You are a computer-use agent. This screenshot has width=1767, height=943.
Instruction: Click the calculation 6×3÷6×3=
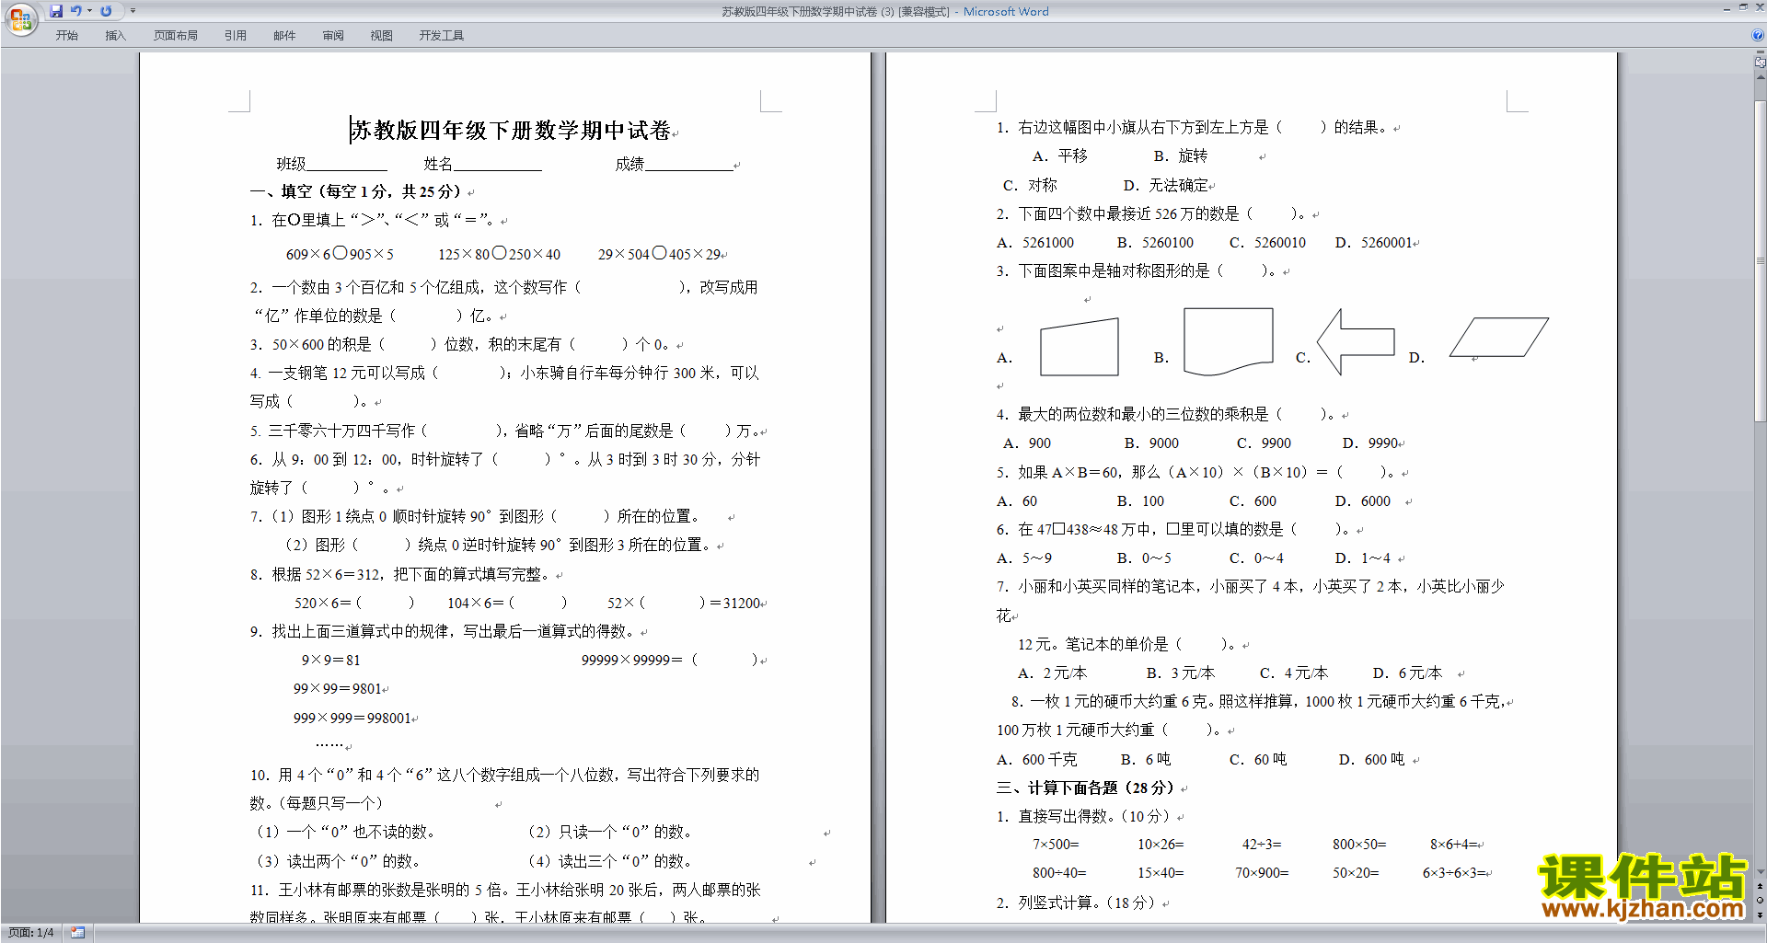pos(1454,873)
